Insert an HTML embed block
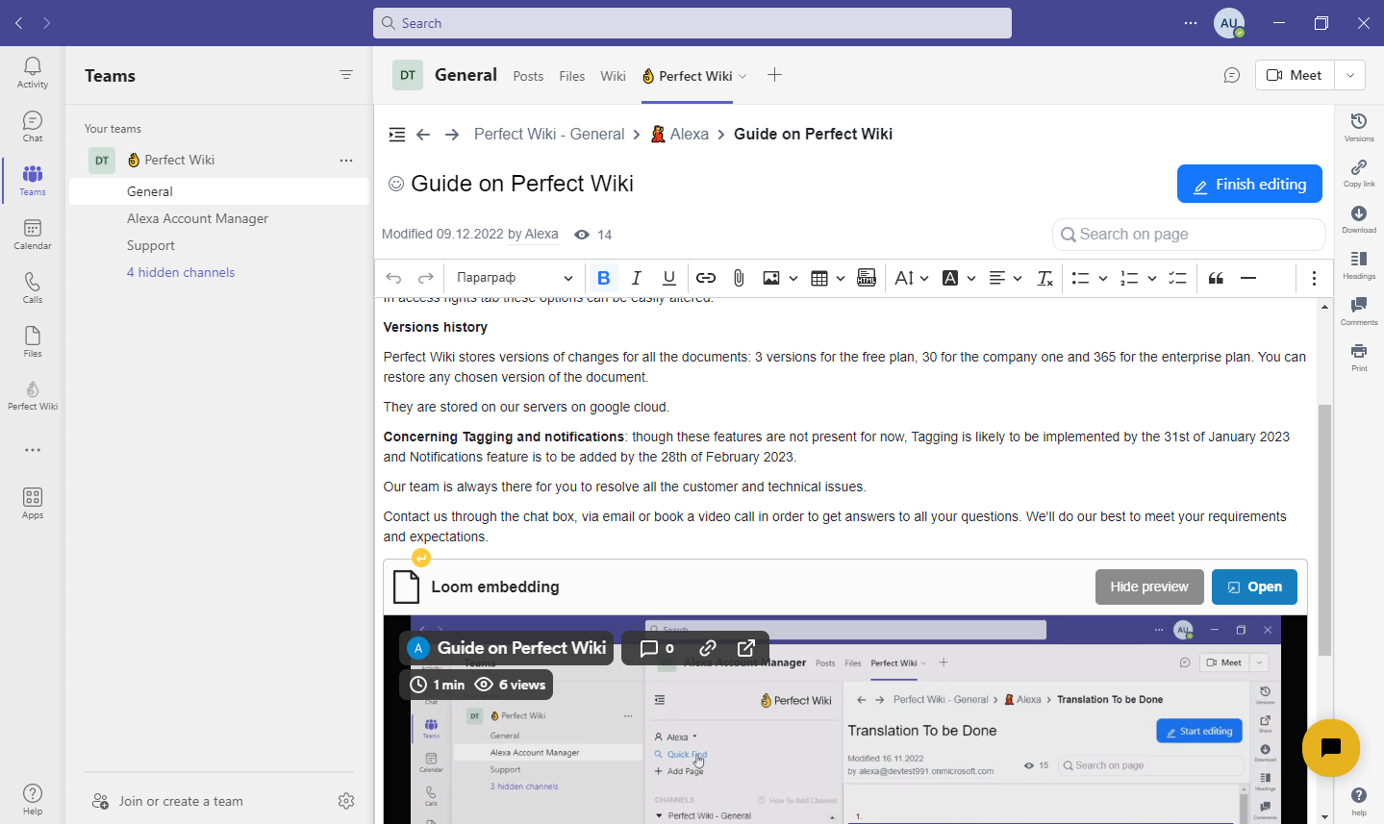Image resolution: width=1384 pixels, height=824 pixels. pyautogui.click(x=867, y=278)
